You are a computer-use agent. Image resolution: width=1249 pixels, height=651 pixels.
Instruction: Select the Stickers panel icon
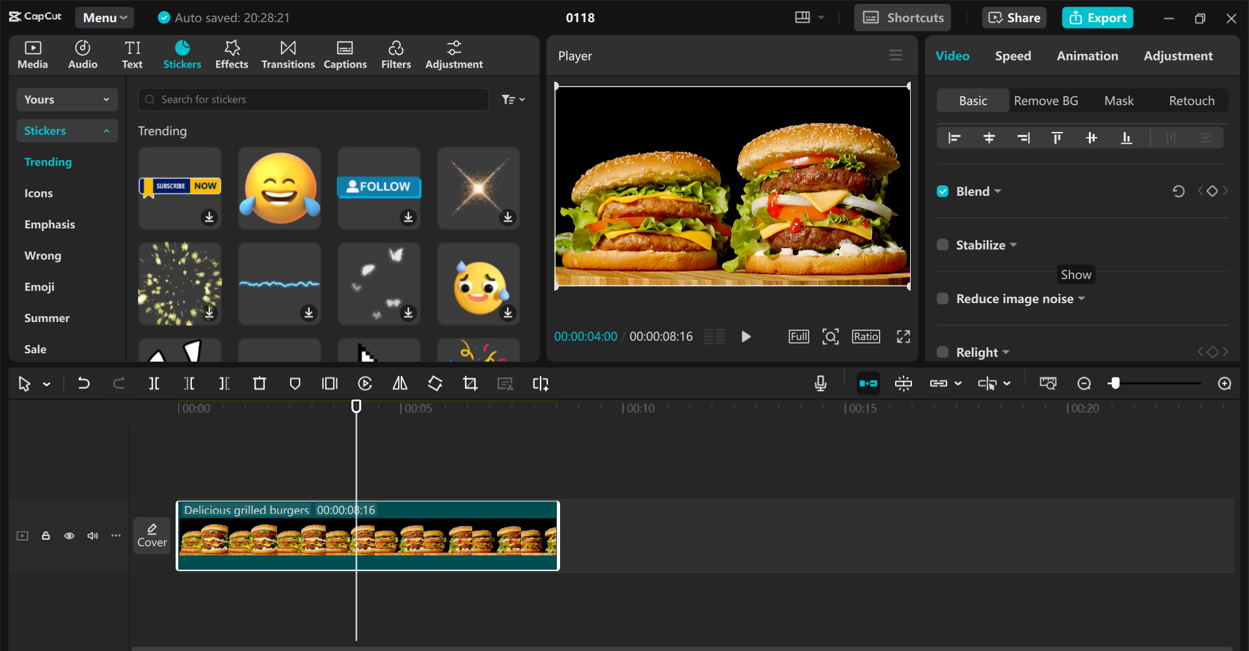tap(182, 55)
